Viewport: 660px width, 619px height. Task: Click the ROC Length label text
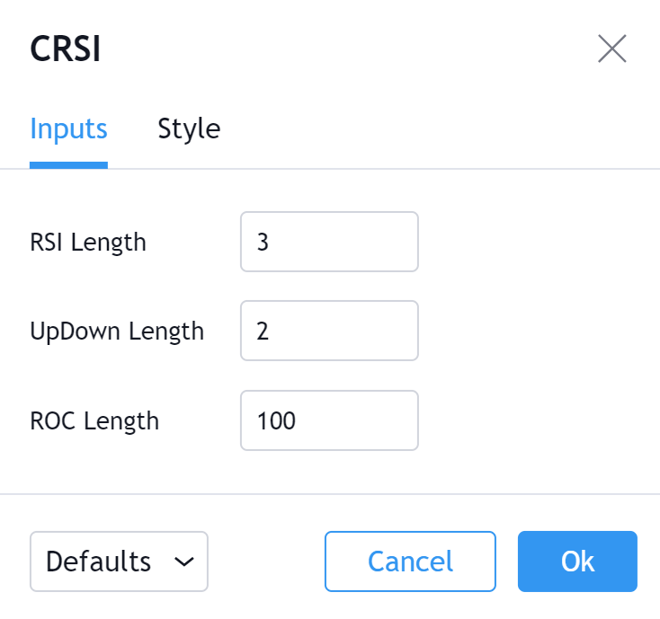[x=94, y=421]
